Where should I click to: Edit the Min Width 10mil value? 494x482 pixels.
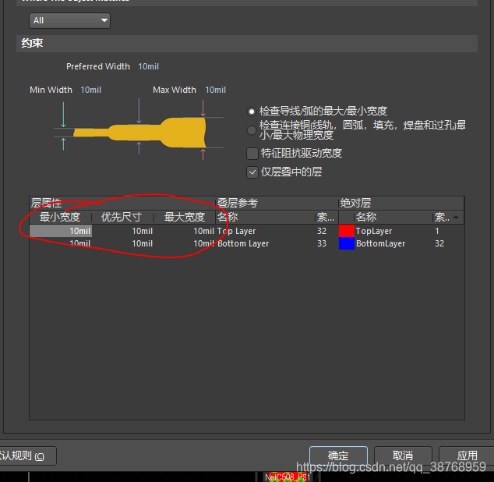coord(90,90)
